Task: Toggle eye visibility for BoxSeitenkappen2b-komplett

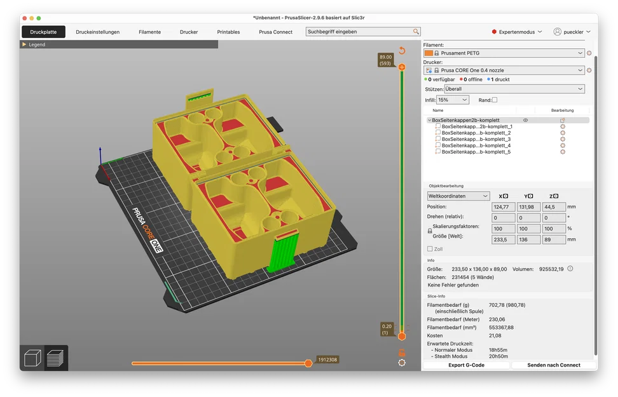Action: pyautogui.click(x=525, y=120)
